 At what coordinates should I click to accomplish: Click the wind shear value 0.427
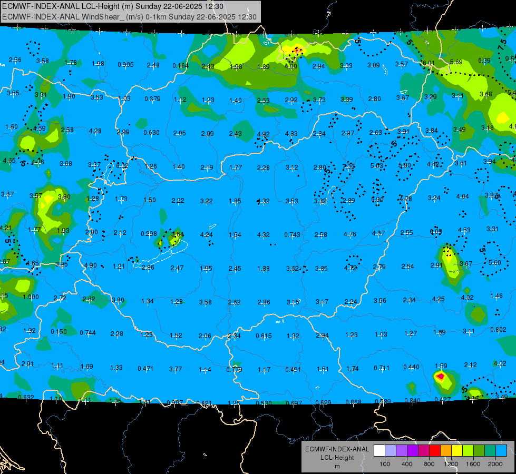pos(443,399)
